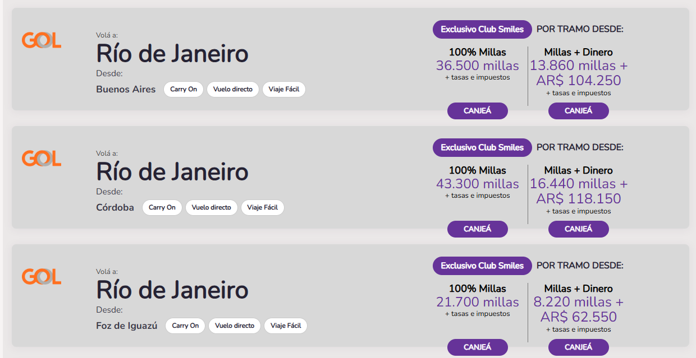The image size is (696, 358).
Task: Select Vuelo directo tag on Foz de Iguazú flight
Action: 235,326
